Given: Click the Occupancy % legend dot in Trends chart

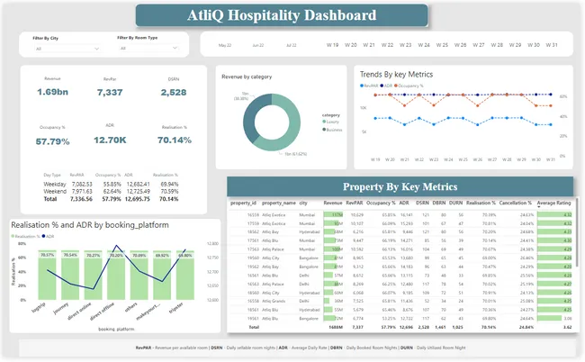Looking at the screenshot, I should point(396,86).
